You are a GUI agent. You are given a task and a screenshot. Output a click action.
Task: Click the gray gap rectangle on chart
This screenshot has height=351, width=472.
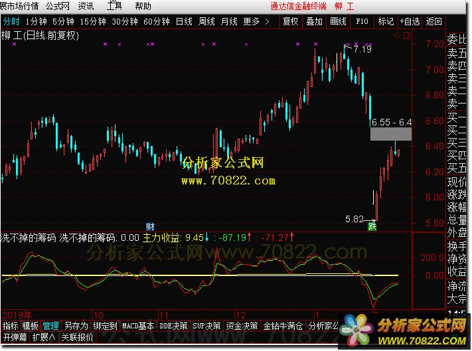(x=391, y=133)
